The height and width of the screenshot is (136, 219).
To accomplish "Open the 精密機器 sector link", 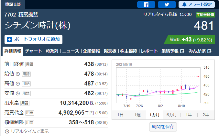I will (28, 15).
